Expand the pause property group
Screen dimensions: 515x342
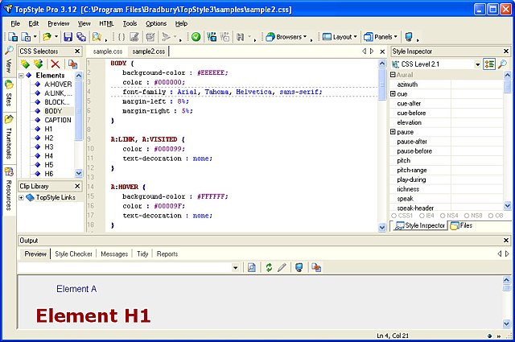(393, 132)
